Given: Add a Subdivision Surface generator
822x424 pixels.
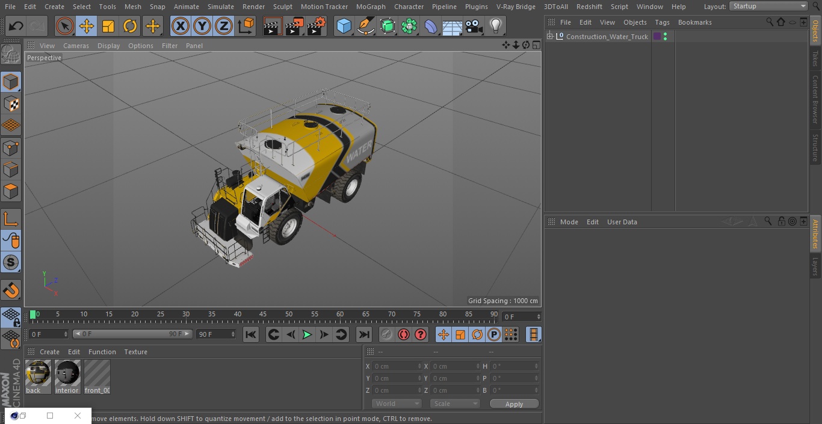Looking at the screenshot, I should [388, 26].
